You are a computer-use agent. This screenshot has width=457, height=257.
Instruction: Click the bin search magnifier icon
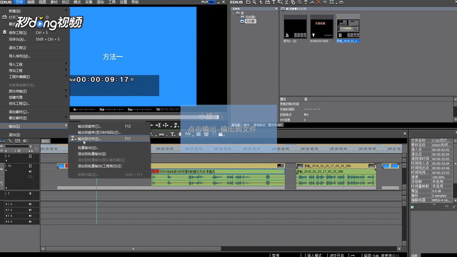[x=254, y=2]
